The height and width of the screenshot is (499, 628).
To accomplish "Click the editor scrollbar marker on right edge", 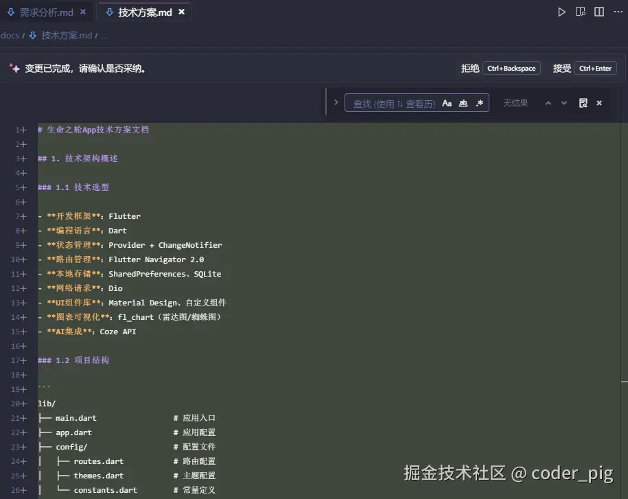I will 625,382.
